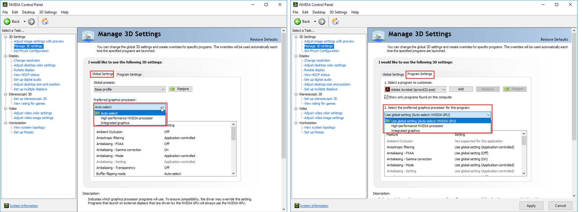582x212 pixels.
Task: Switch to Program Settings tab, left window
Action: click(129, 74)
